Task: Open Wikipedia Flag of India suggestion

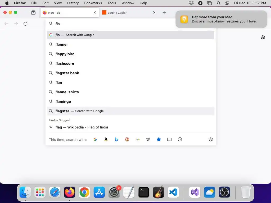Action: pyautogui.click(x=131, y=127)
